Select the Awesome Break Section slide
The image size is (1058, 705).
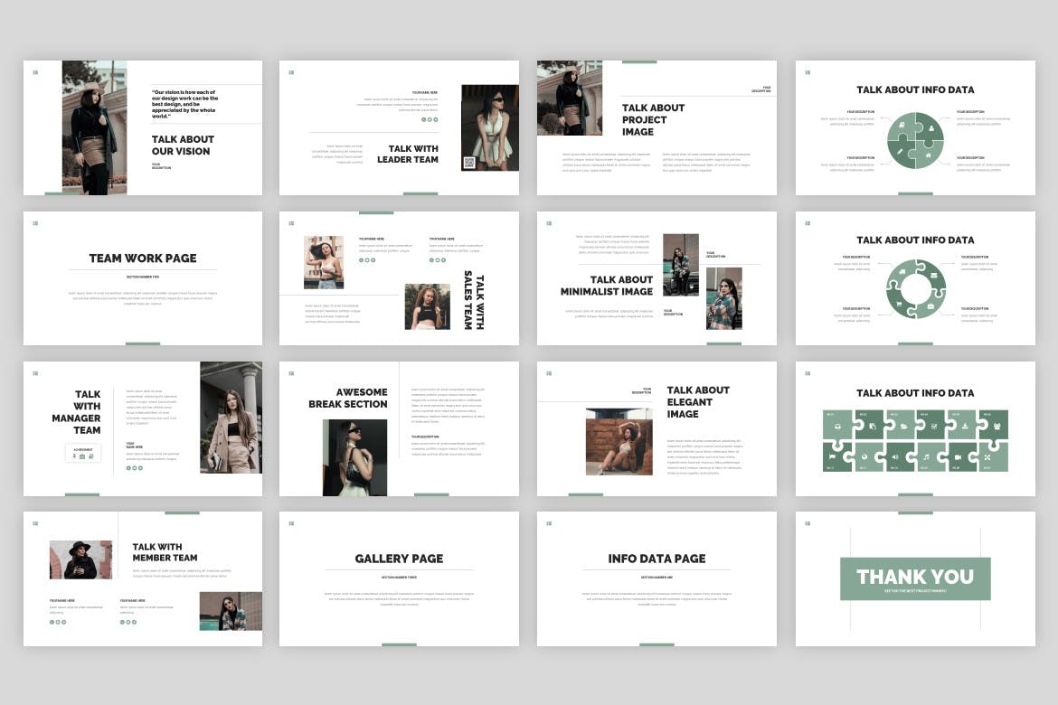(399, 428)
